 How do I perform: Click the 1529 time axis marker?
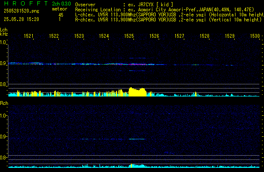(230, 36)
